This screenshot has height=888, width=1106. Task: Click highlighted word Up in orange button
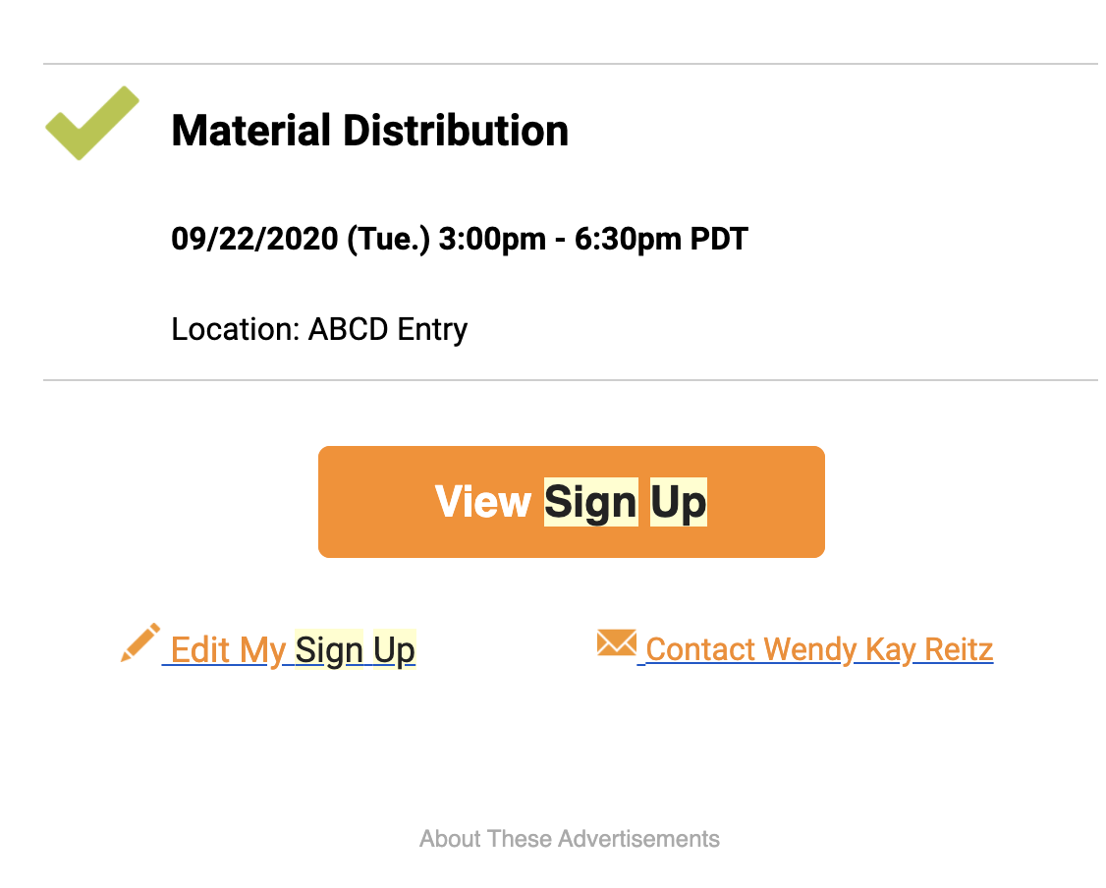click(678, 502)
